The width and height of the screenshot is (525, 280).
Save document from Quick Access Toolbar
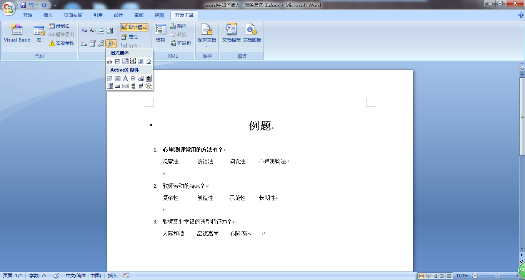point(23,5)
